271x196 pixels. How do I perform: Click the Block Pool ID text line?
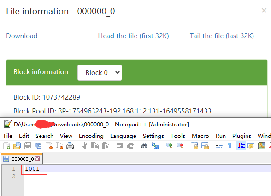112,111
